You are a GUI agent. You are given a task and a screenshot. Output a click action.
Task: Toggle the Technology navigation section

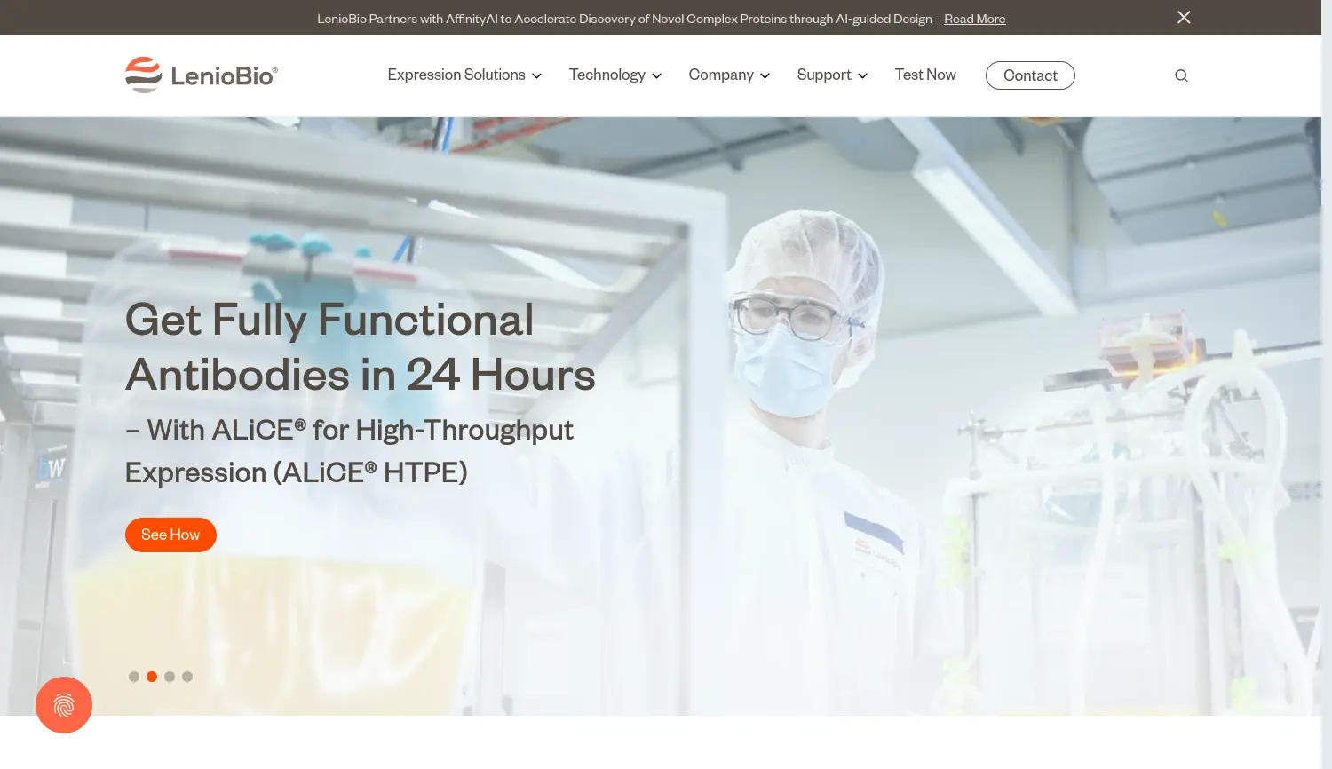point(614,75)
